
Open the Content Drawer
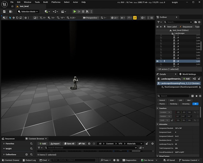tap(11, 160)
